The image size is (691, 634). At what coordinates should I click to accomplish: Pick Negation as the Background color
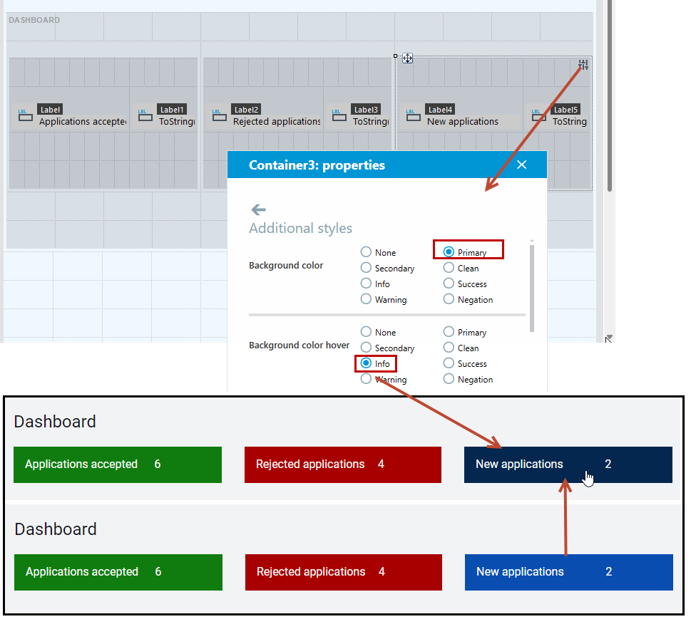point(449,299)
